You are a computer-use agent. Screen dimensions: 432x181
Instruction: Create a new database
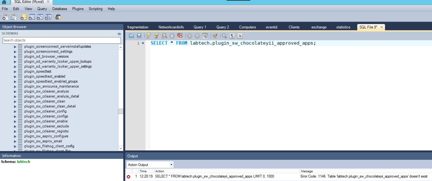[x=23, y=17]
